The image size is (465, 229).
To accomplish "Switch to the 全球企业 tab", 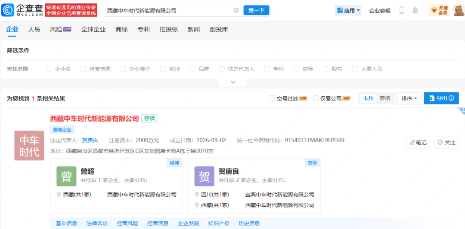I will pos(93,29).
